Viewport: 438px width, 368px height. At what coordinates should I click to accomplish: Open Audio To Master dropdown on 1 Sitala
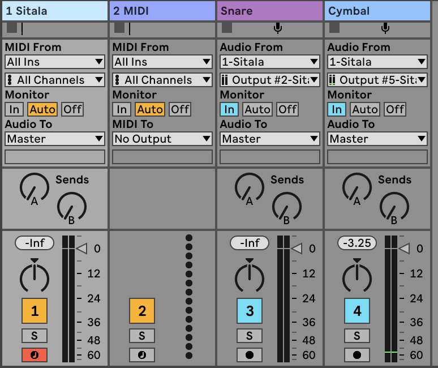click(55, 139)
